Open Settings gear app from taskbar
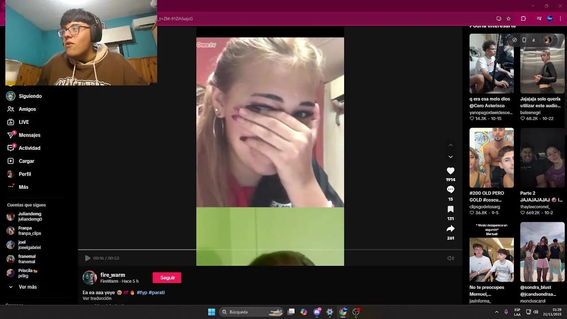 [330, 312]
